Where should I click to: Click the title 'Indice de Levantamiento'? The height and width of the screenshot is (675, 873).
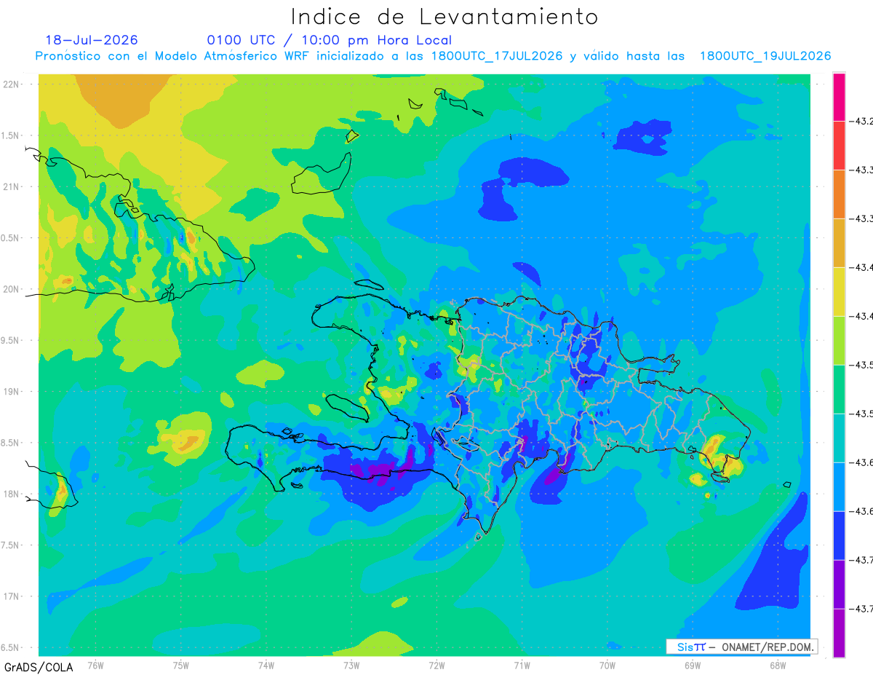click(x=445, y=17)
